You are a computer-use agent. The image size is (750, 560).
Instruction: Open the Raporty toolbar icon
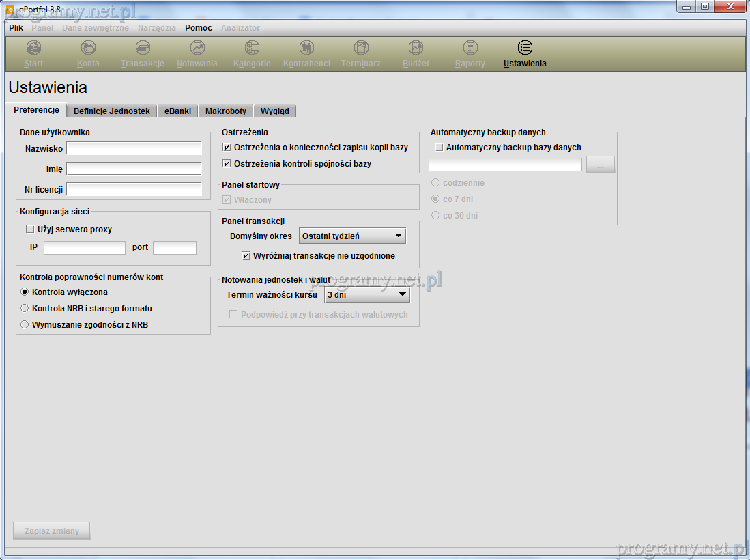(x=470, y=48)
